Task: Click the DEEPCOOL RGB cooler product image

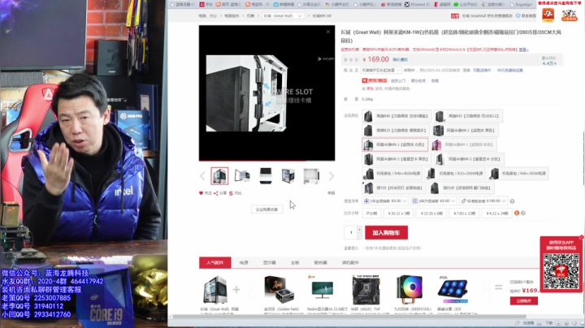Action: pyautogui.click(x=409, y=289)
